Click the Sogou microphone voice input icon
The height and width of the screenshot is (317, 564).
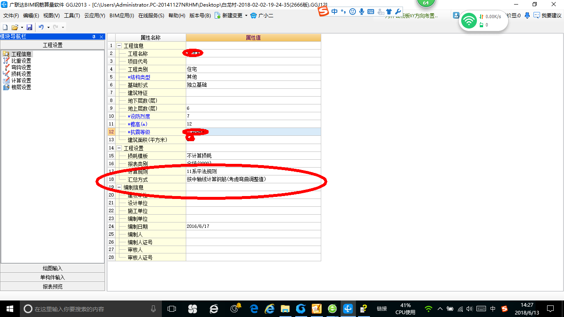[361, 12]
